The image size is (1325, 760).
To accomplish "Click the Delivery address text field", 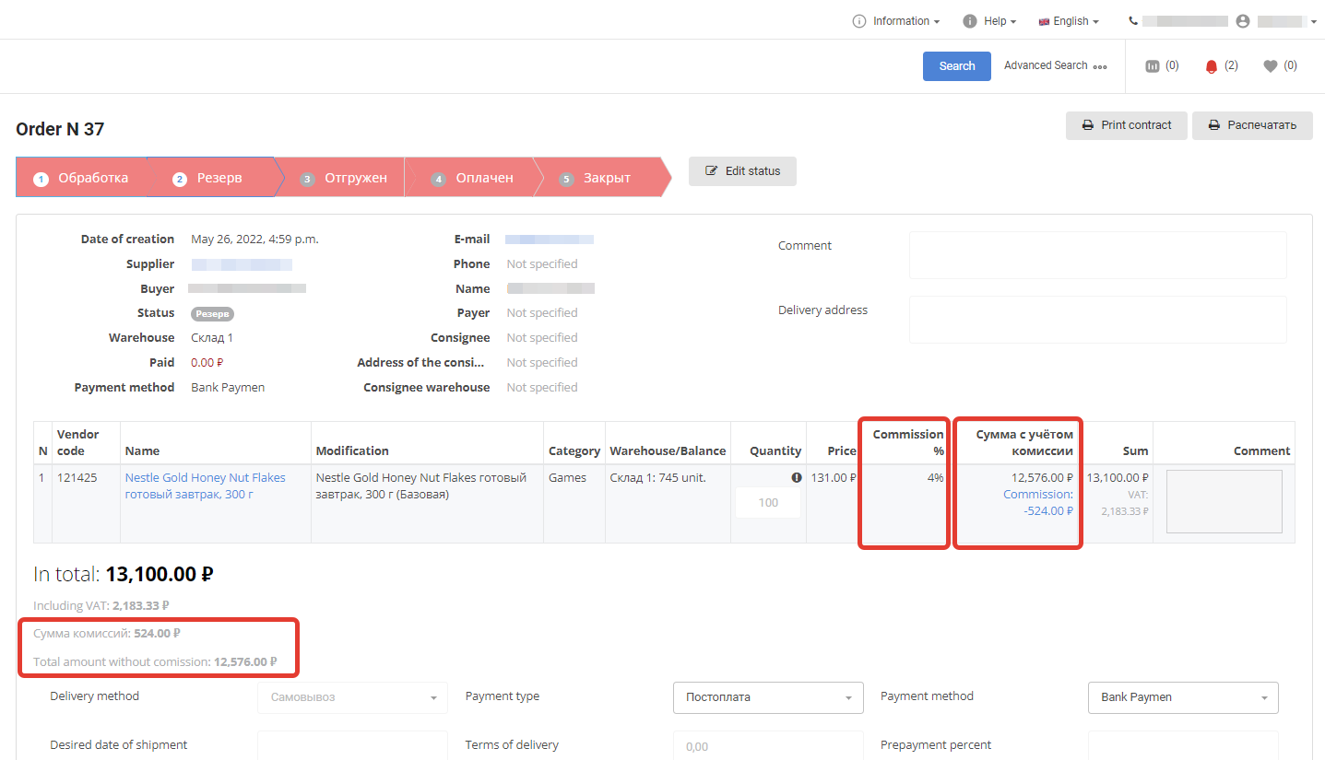I will click(x=1096, y=320).
